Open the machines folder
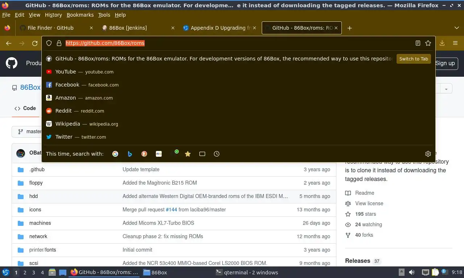Viewport: 464px width, 278px height. tap(40, 223)
